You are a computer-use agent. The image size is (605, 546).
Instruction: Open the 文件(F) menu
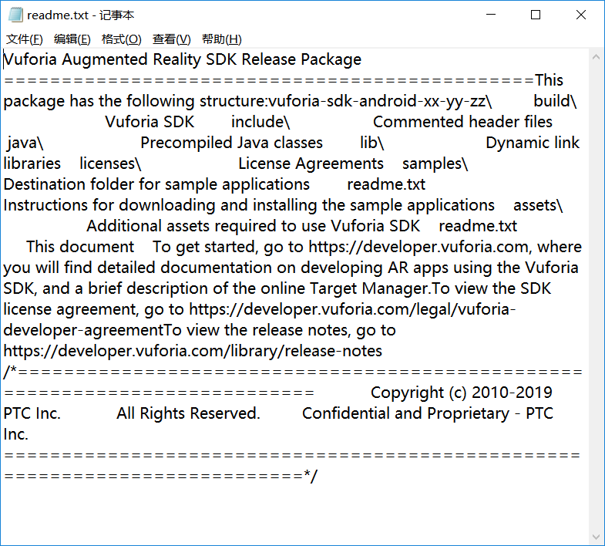(x=25, y=39)
